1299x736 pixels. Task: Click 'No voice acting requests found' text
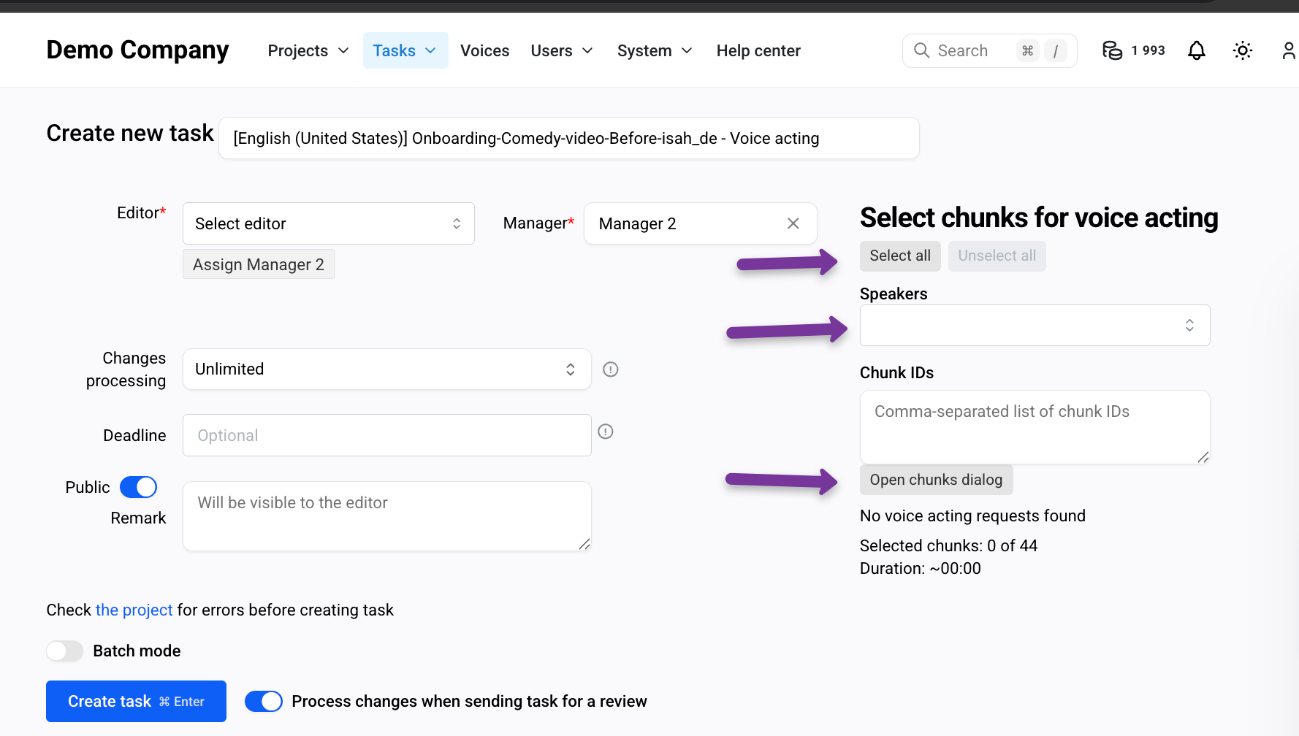coord(972,515)
